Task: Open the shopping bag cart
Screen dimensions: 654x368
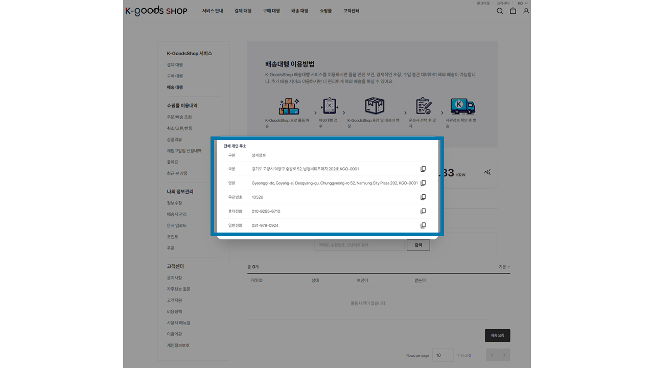Action: click(513, 11)
